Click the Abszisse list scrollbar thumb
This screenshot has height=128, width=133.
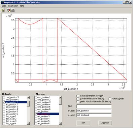[60, 102]
